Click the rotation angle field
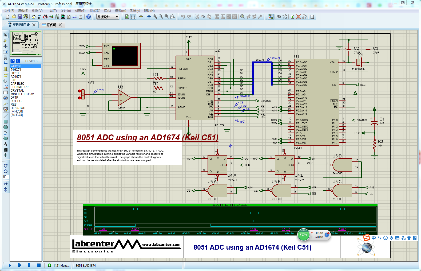Image resolution: width=421 pixels, height=271 pixels. (x=6, y=177)
